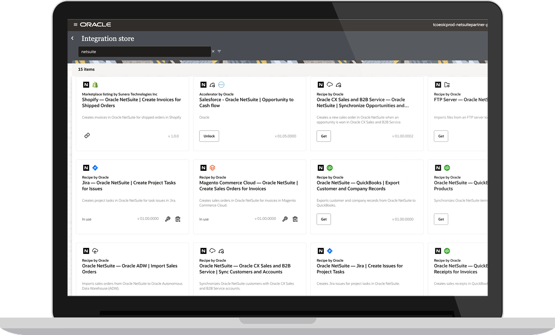Open Salesforce Opportunity to Cash flow title
The width and height of the screenshot is (555, 335).
click(246, 102)
